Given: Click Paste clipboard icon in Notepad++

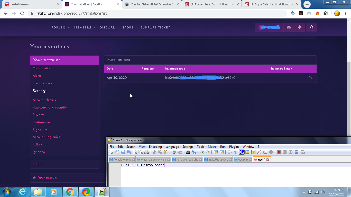Looking at the screenshot, I should (x=166, y=152).
